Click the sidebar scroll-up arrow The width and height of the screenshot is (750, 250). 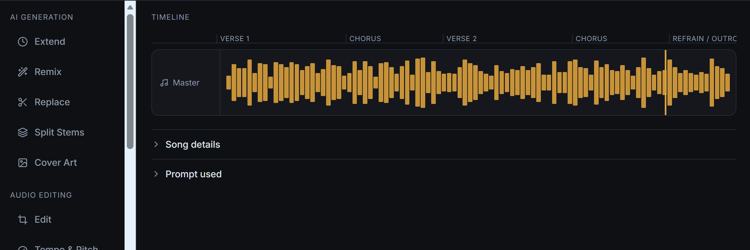[130, 7]
